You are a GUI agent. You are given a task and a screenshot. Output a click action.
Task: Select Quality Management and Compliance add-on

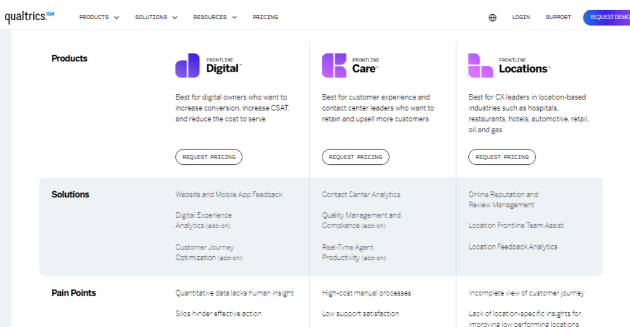[361, 220]
